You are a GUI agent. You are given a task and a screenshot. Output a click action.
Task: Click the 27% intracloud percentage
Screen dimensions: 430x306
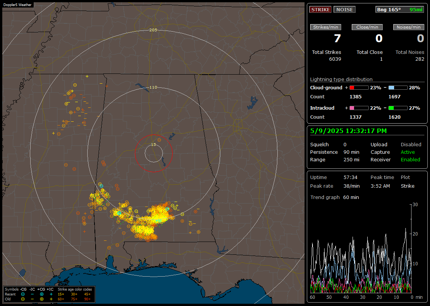[x=415, y=108]
